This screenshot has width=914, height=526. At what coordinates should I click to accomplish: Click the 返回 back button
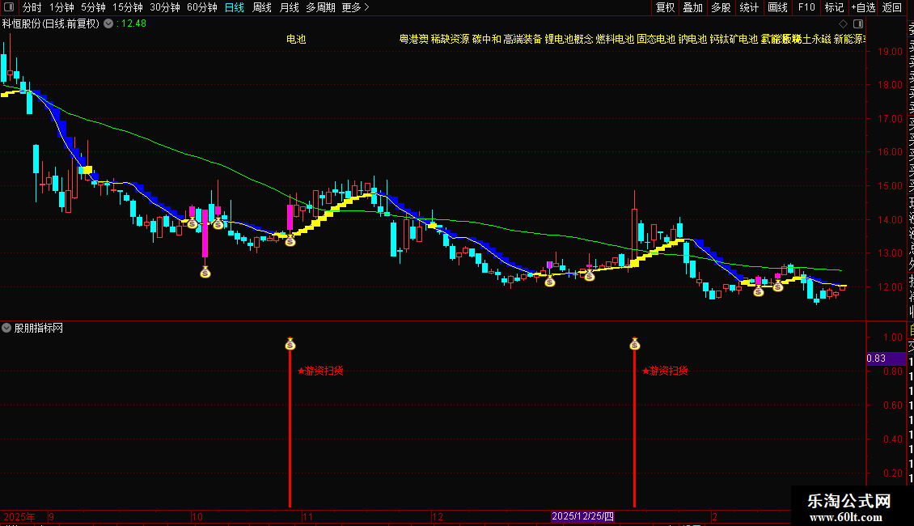tap(892, 7)
